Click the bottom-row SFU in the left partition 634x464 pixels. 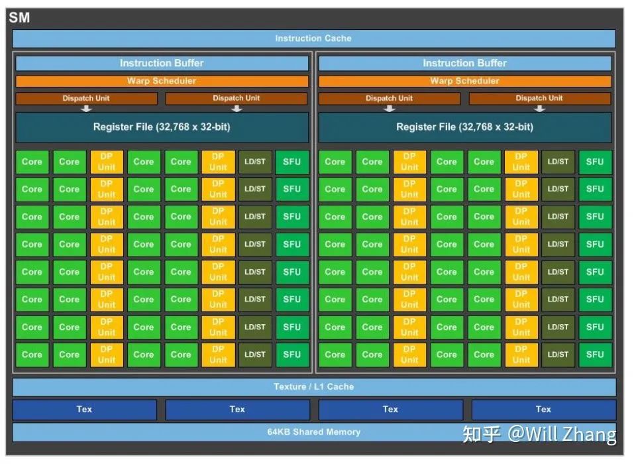click(x=292, y=355)
